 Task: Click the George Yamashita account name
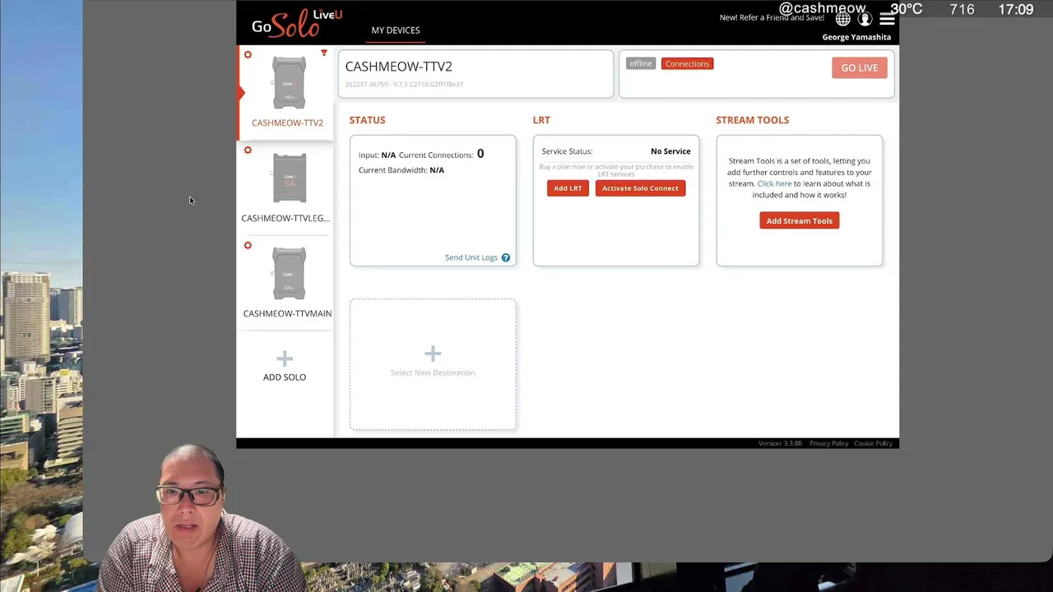coord(856,37)
